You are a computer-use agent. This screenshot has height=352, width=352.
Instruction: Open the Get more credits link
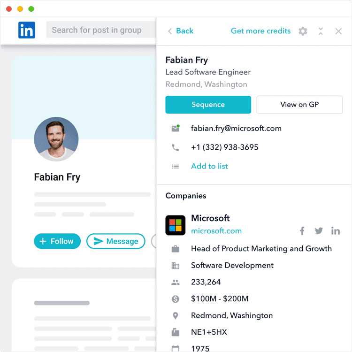260,31
